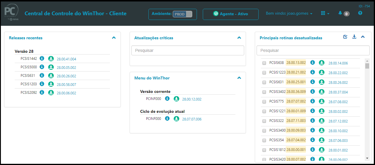Download PCSIS2092 release
The image size is (375, 165).
pyautogui.click(x=51, y=93)
